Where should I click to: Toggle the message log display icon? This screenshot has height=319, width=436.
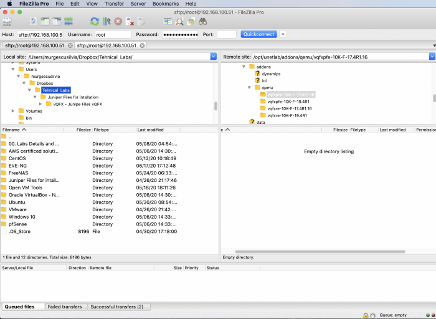tap(34, 21)
